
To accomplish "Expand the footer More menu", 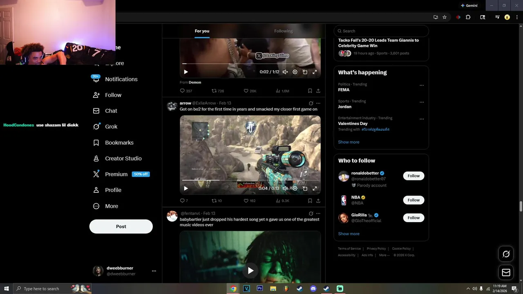I will pyautogui.click(x=384, y=255).
